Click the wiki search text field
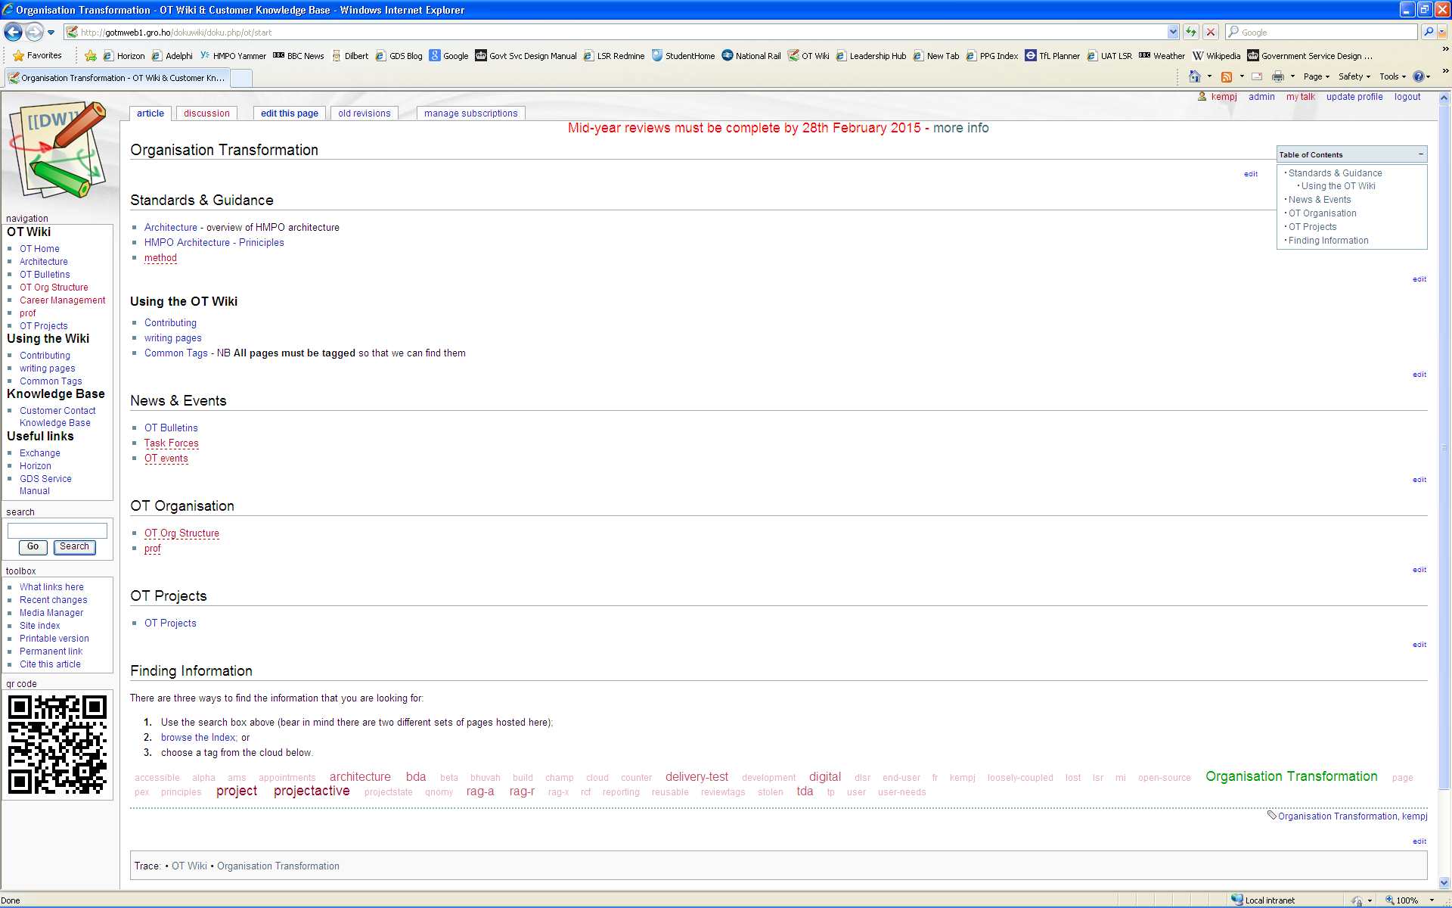 point(57,530)
